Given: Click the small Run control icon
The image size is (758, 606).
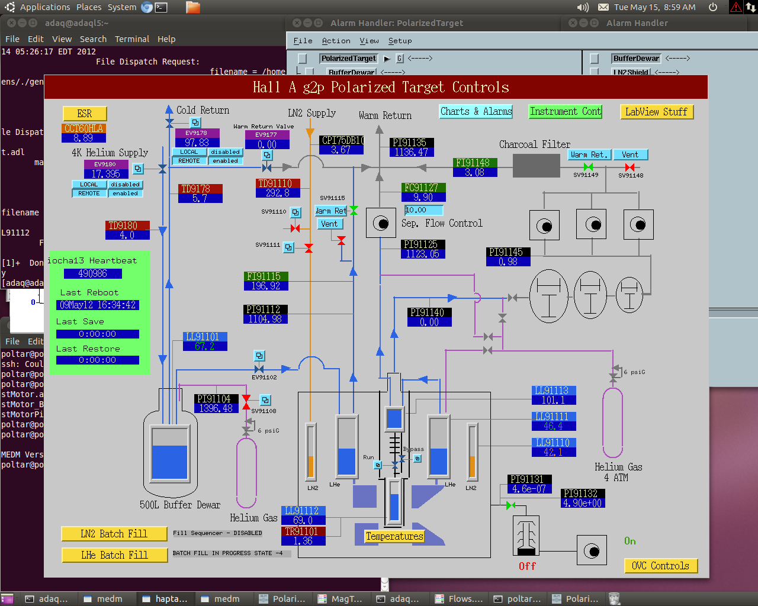Looking at the screenshot, I should pyautogui.click(x=378, y=465).
